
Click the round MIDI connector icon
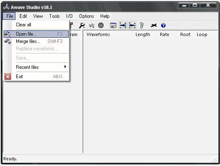click(x=101, y=26)
